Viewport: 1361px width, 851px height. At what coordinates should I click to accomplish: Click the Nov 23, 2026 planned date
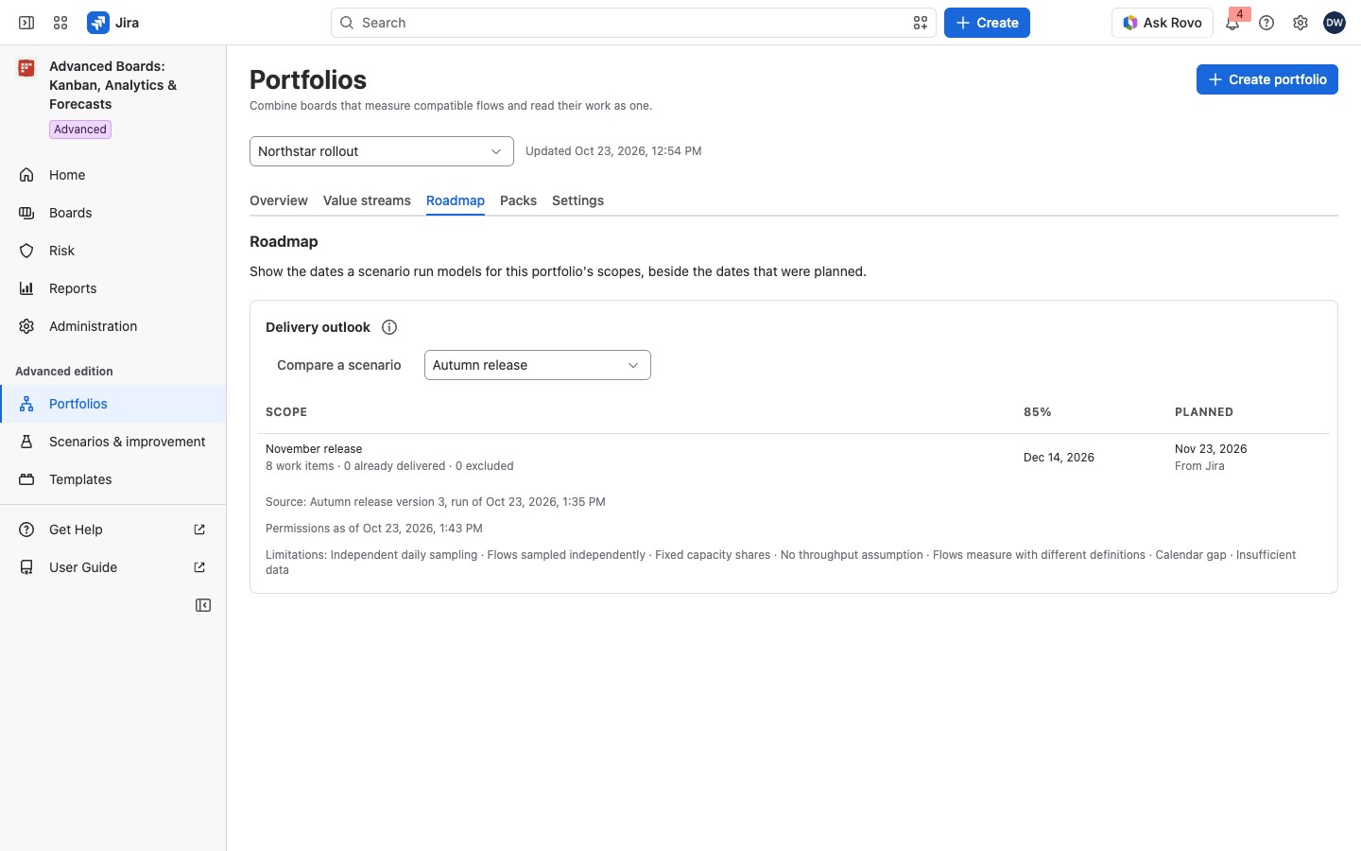[1211, 449]
